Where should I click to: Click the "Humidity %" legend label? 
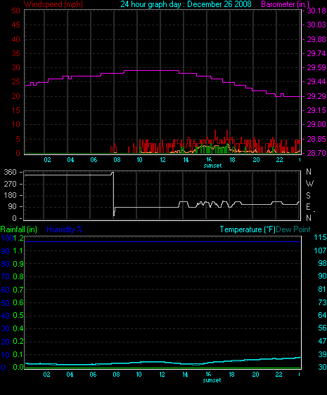[65, 229]
